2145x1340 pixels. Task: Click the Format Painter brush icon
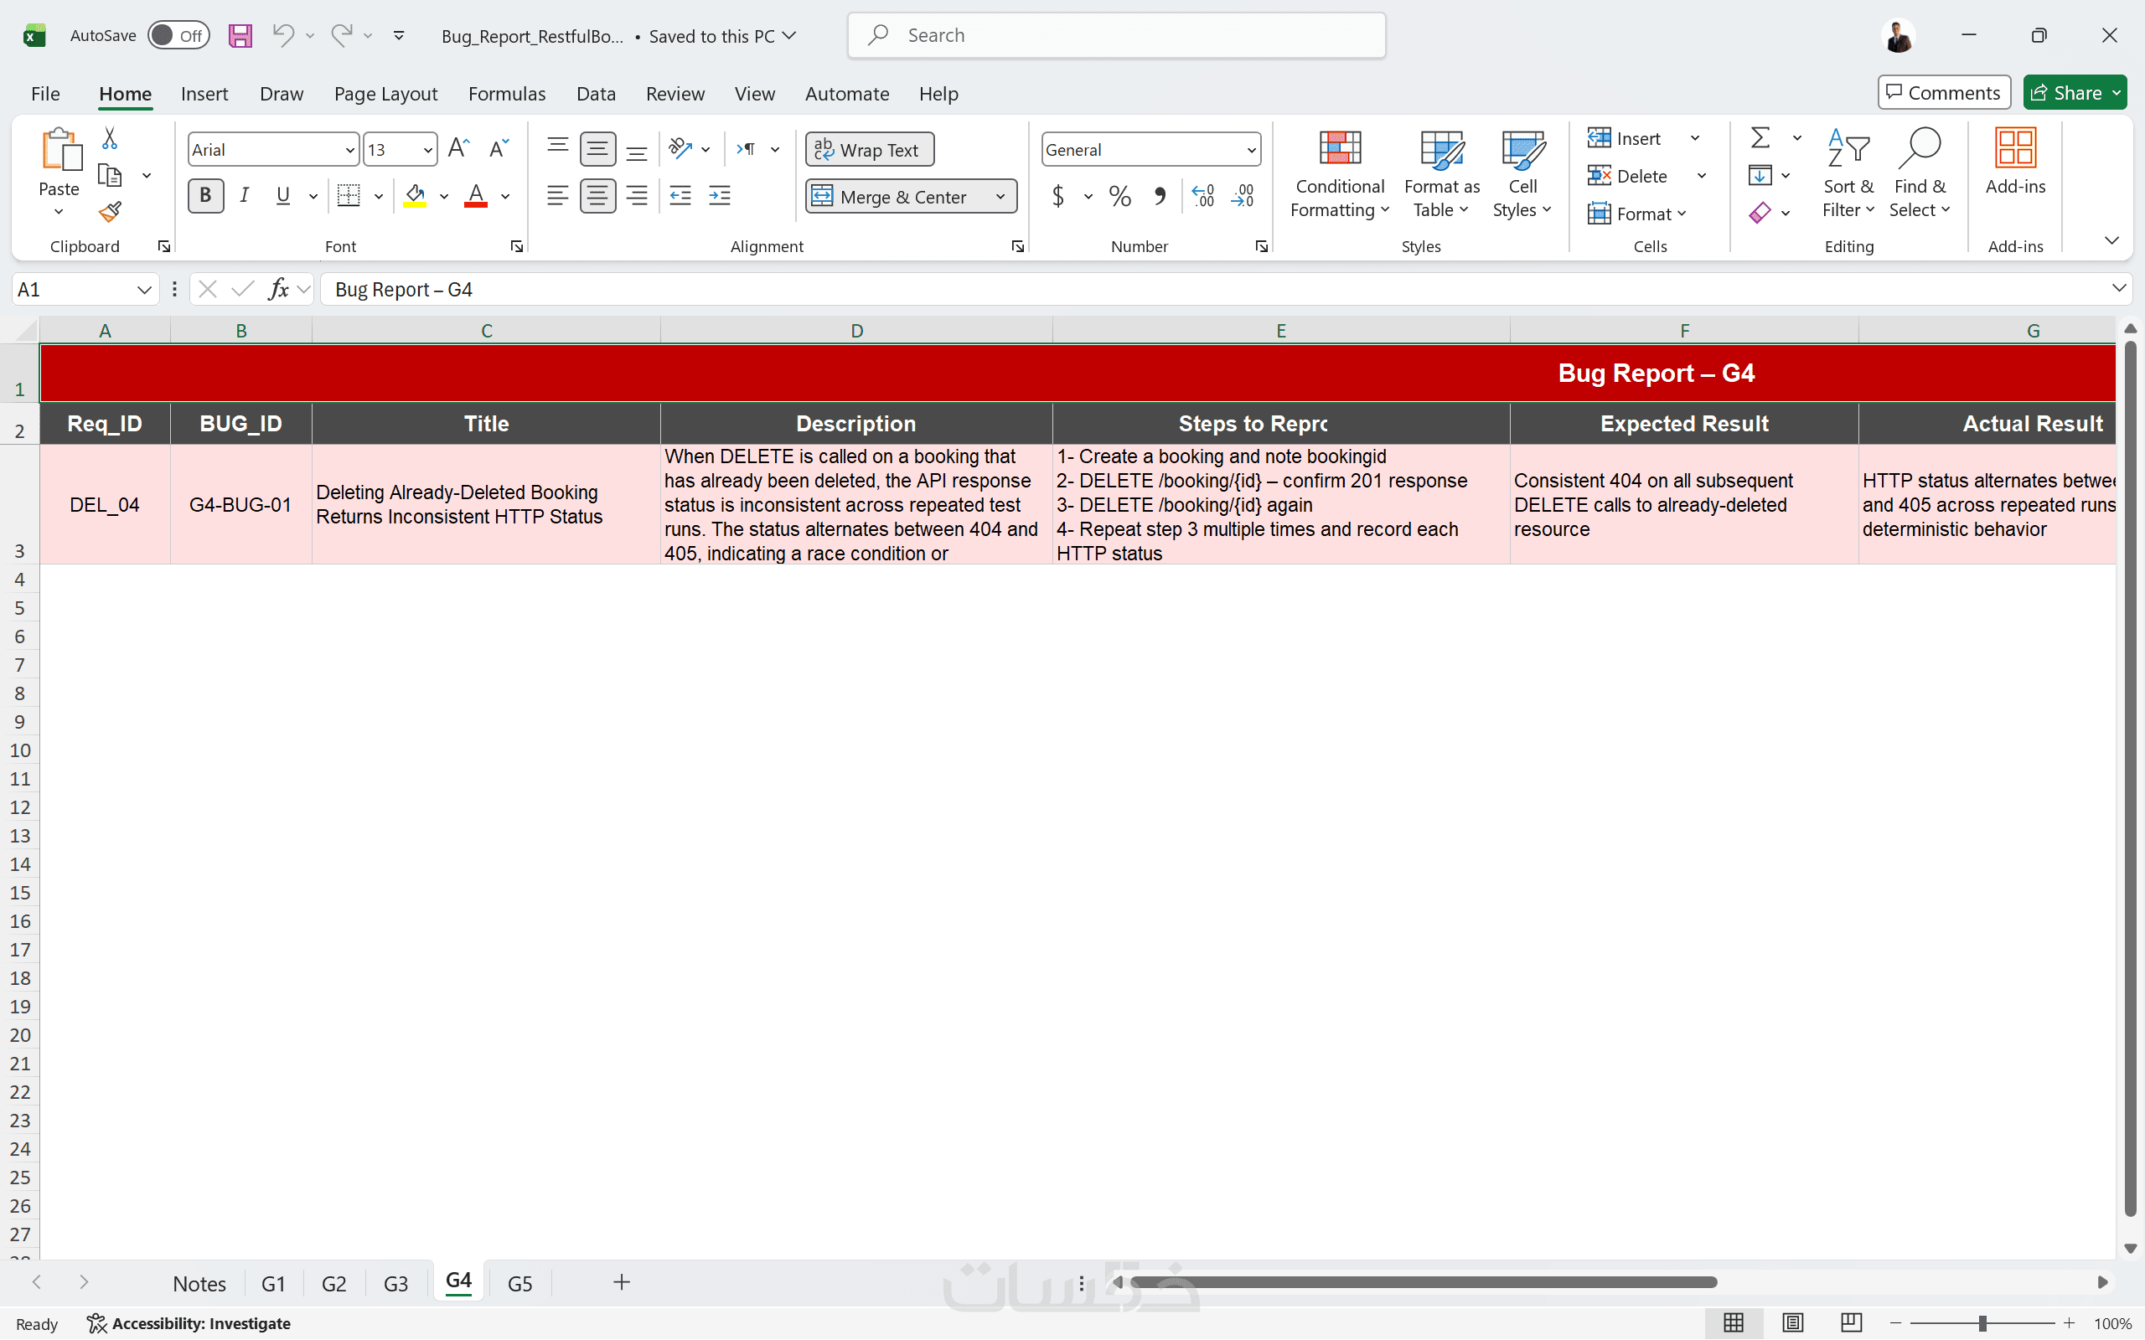point(110,213)
